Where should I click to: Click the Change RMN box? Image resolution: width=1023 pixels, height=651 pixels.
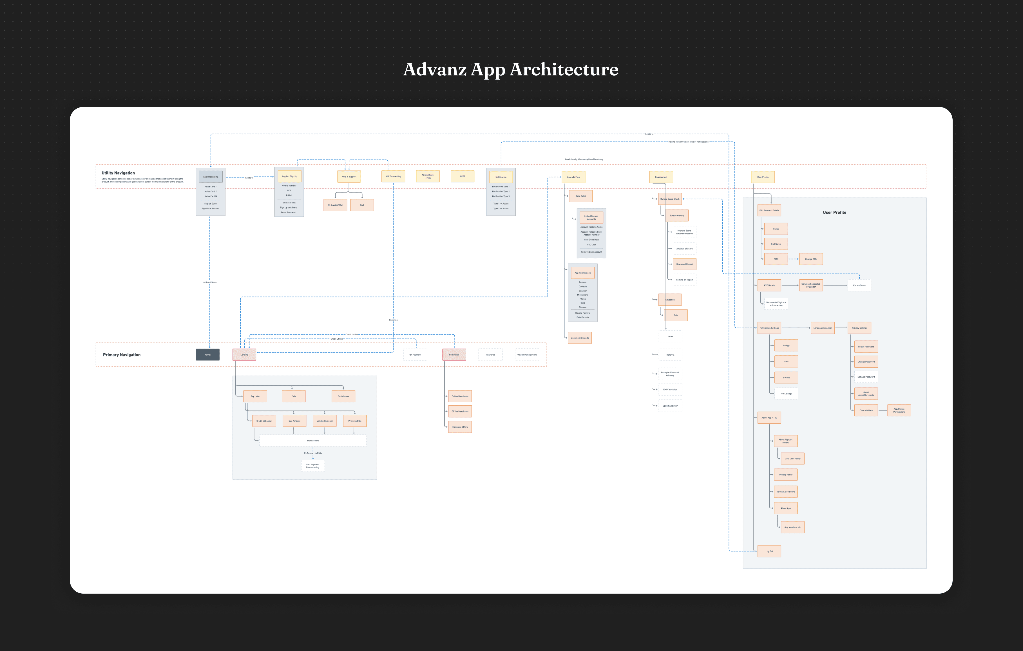[811, 259]
